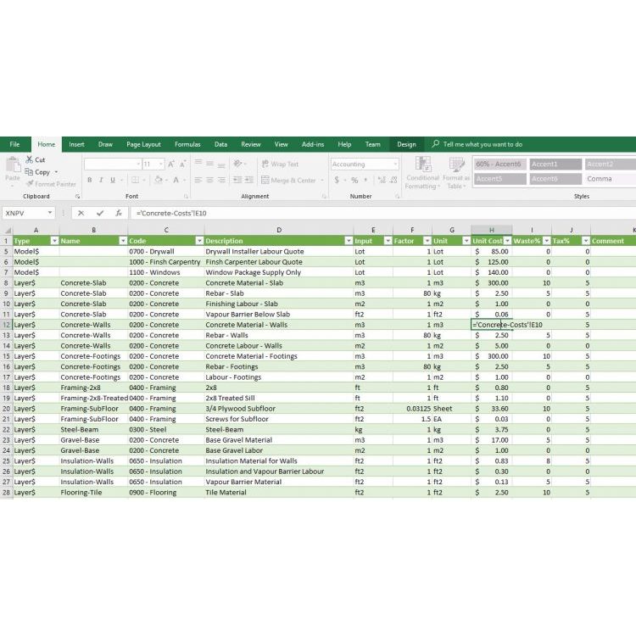Decrease the font size with small A
The image size is (636, 636).
pyautogui.click(x=182, y=164)
